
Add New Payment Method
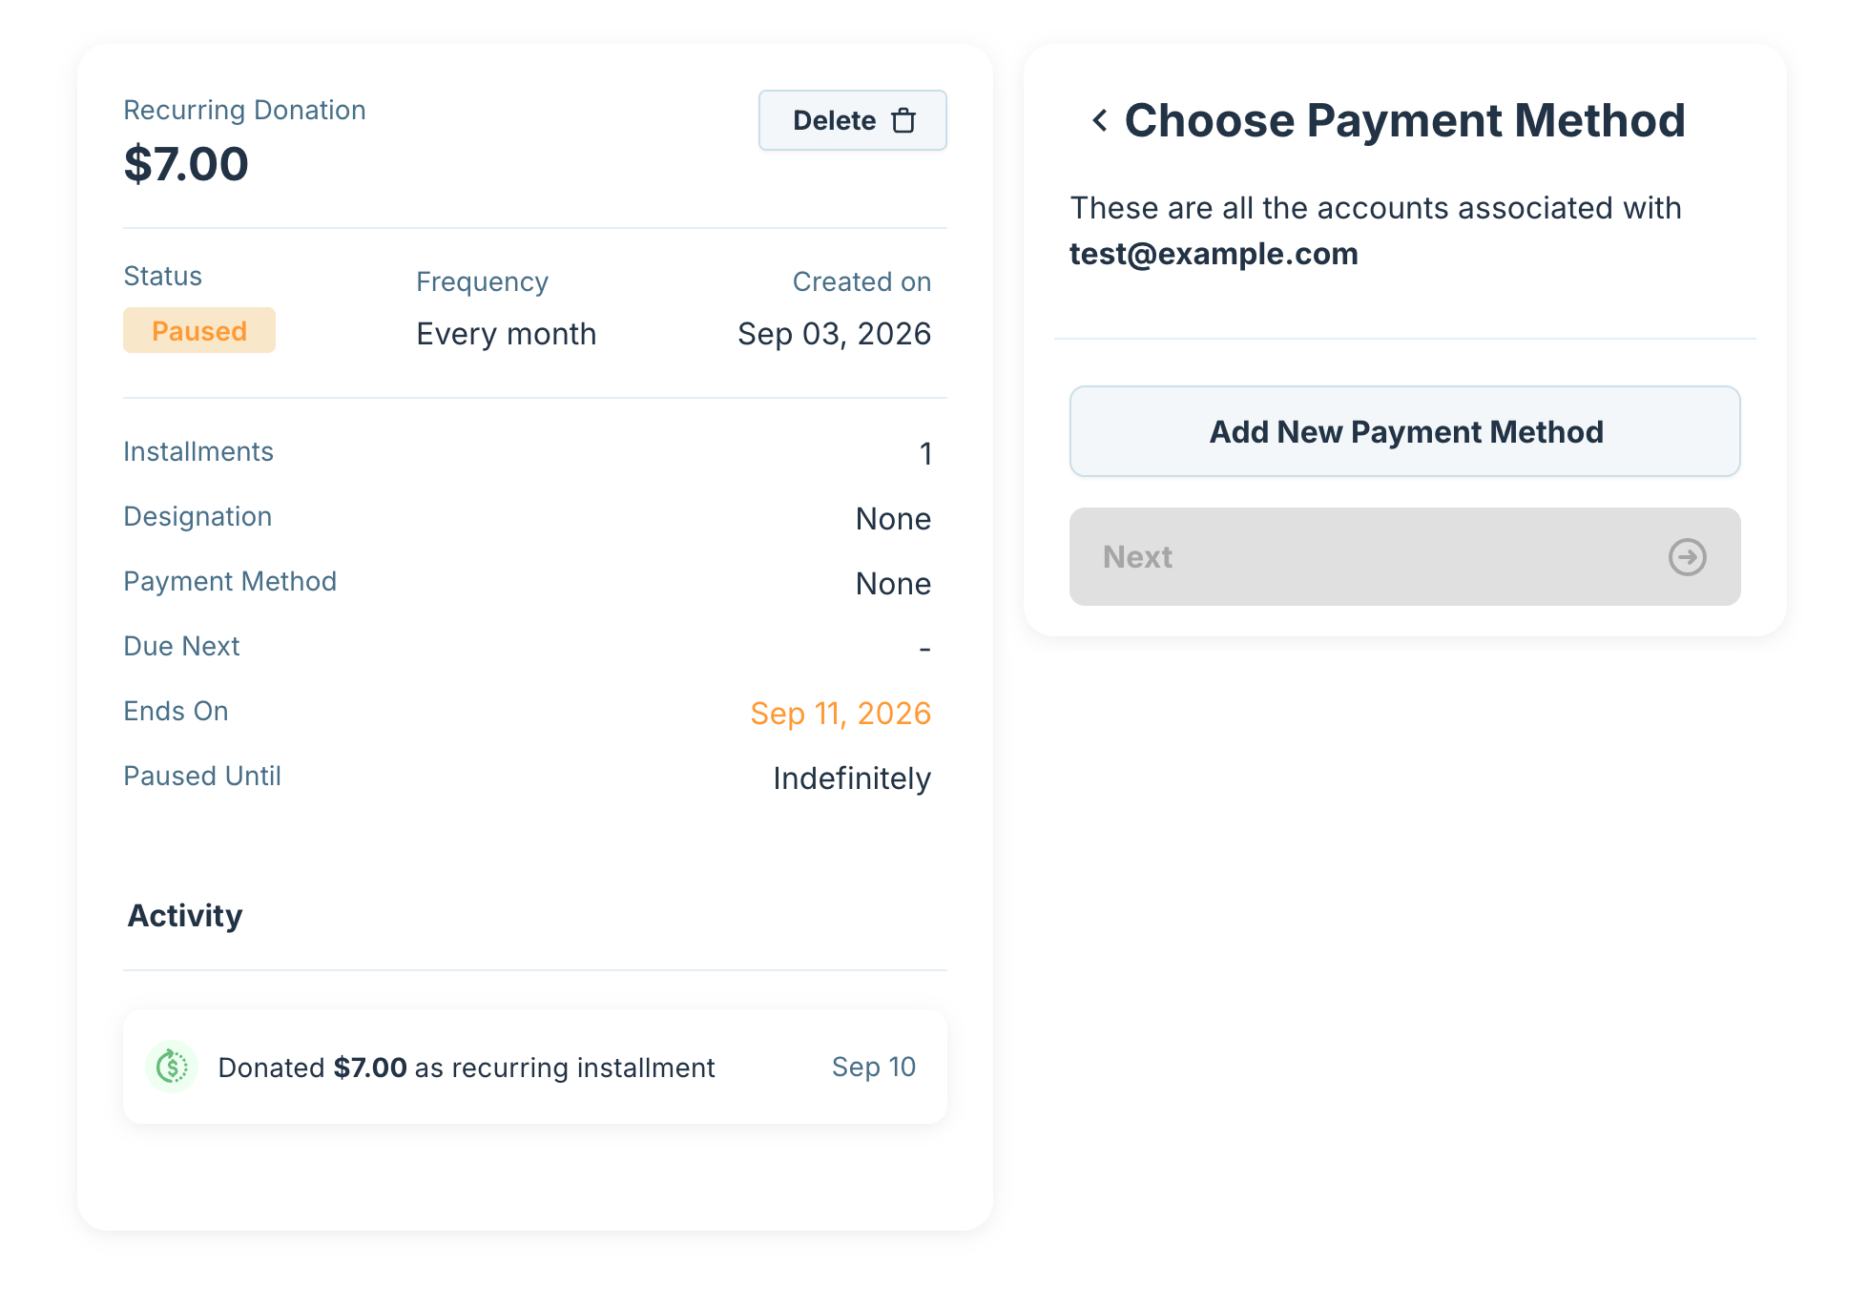coord(1404,431)
